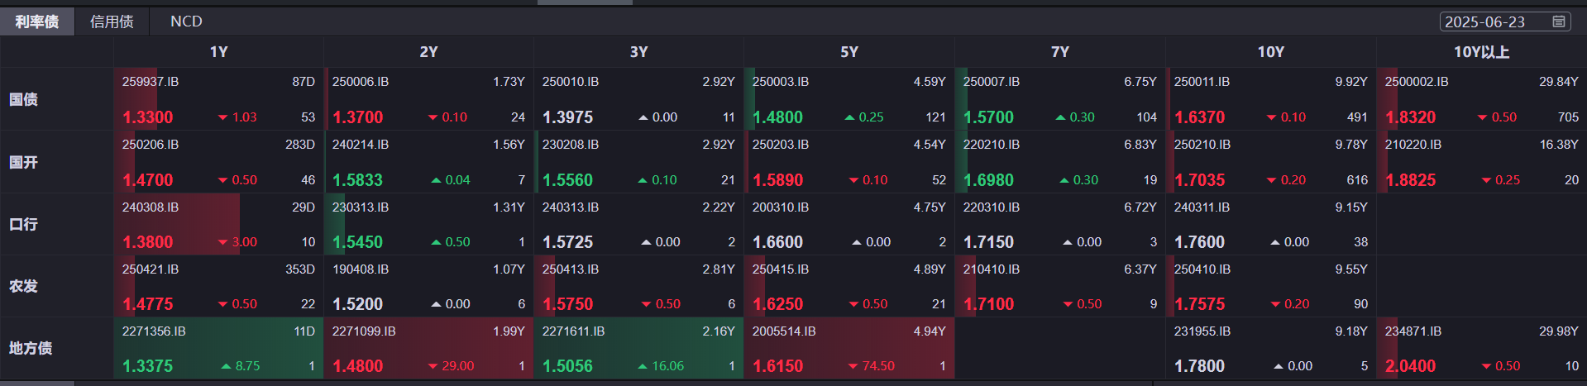Click the 1.7035 yield for 250210.IB
Viewport: 1587px width, 386px height.
pos(1200,180)
